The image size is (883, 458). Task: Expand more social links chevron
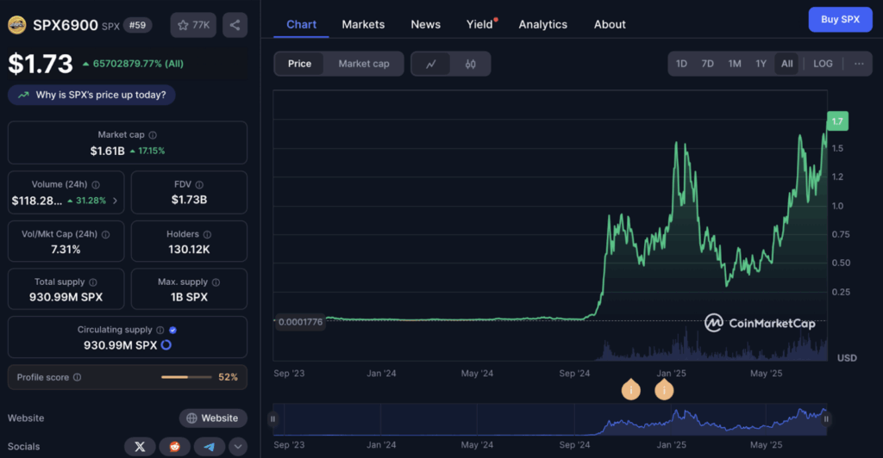[x=238, y=446]
